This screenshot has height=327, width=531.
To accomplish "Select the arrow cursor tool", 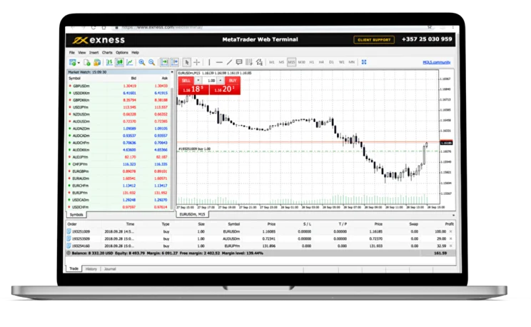I will 186,62.
